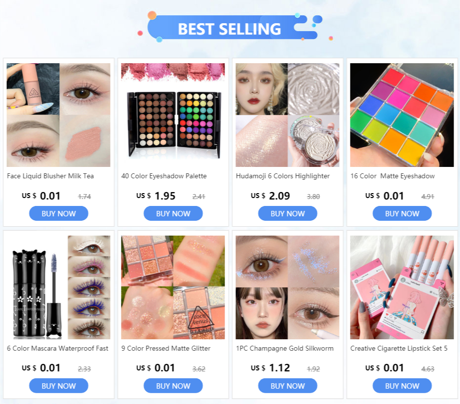The image size is (460, 404).
Task: Open the Hudamoji 6 Colors Highlighter title
Action: pos(283,176)
